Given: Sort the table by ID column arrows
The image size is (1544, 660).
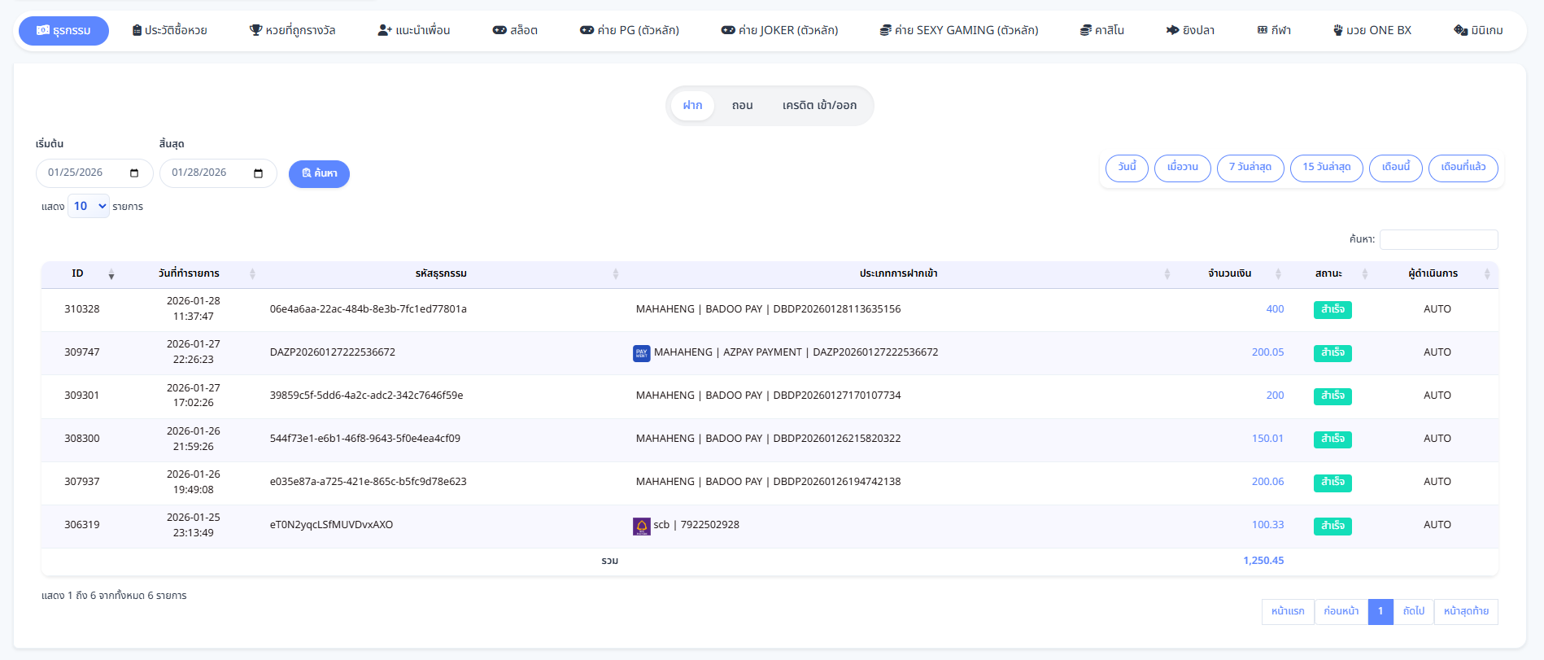Looking at the screenshot, I should click(111, 274).
